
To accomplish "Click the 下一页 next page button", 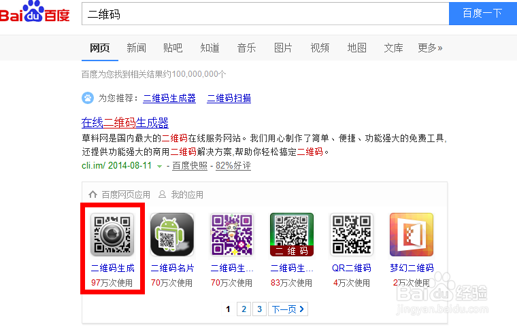I will pyautogui.click(x=288, y=309).
